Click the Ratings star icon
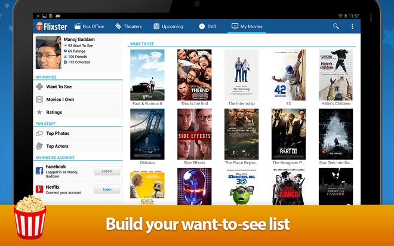Image resolution: width=394 pixels, height=246 pixels. [x=39, y=112]
